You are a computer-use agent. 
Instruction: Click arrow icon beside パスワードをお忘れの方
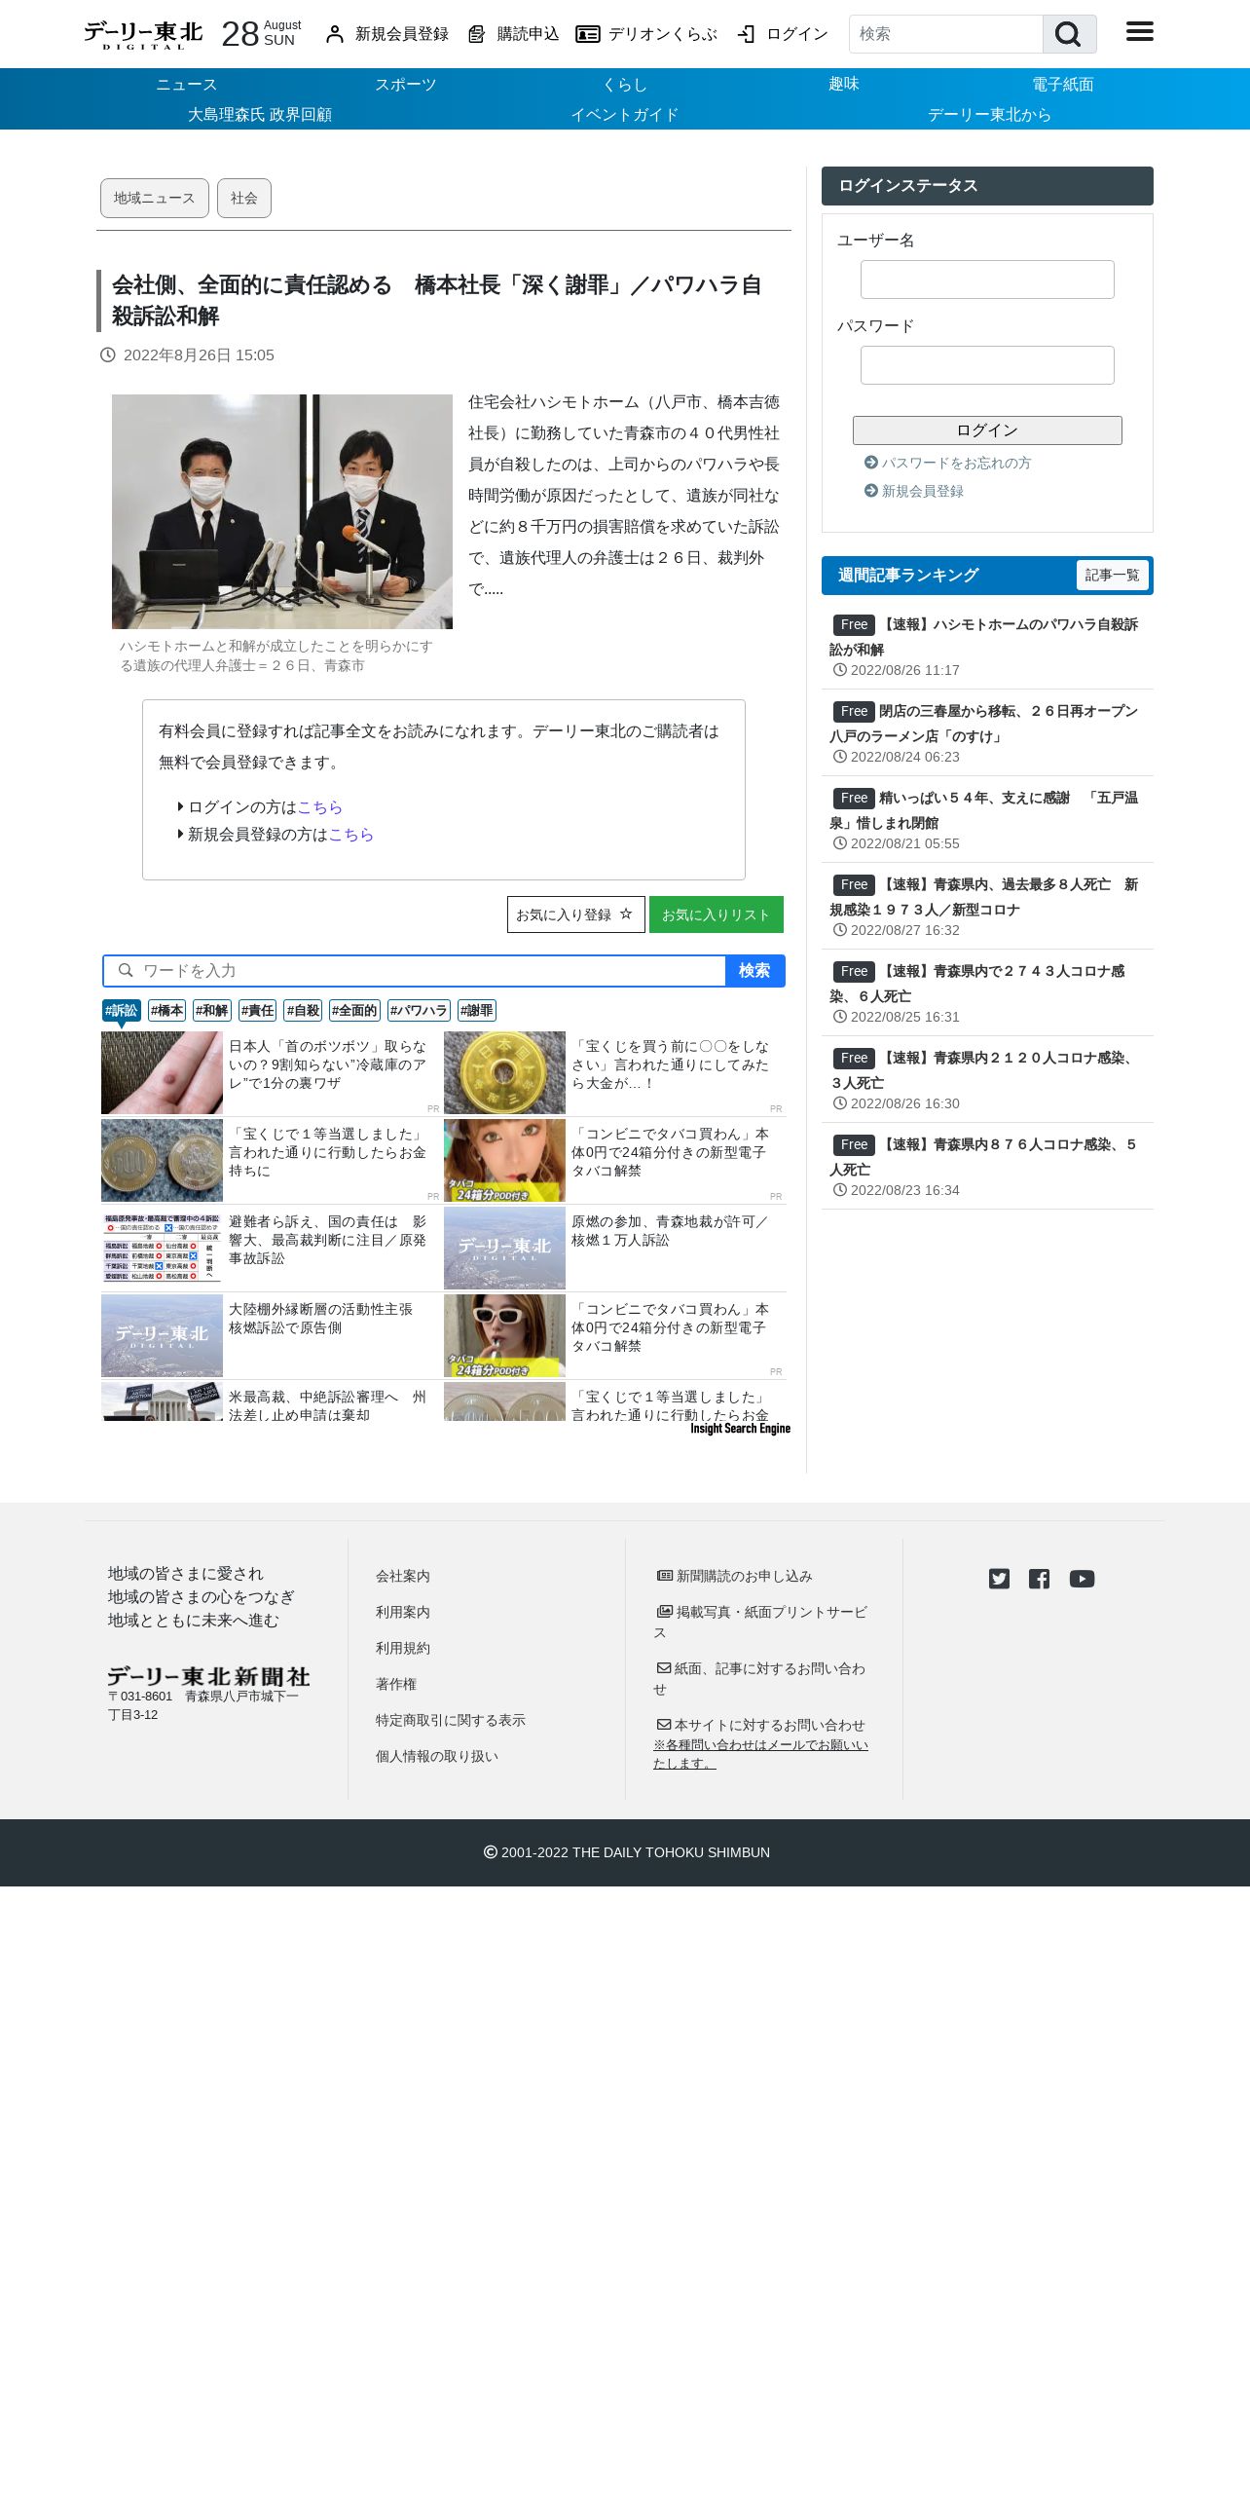click(x=871, y=463)
